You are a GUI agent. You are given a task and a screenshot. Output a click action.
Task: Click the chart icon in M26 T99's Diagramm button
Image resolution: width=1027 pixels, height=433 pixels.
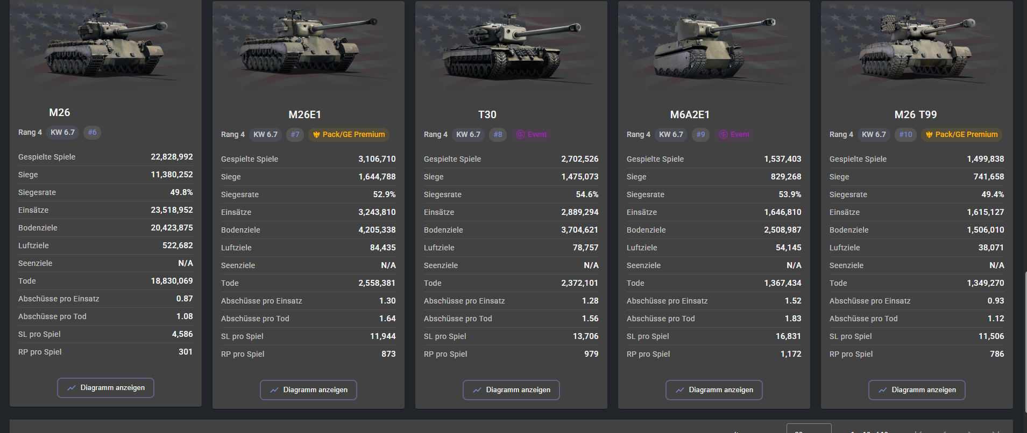pyautogui.click(x=882, y=390)
